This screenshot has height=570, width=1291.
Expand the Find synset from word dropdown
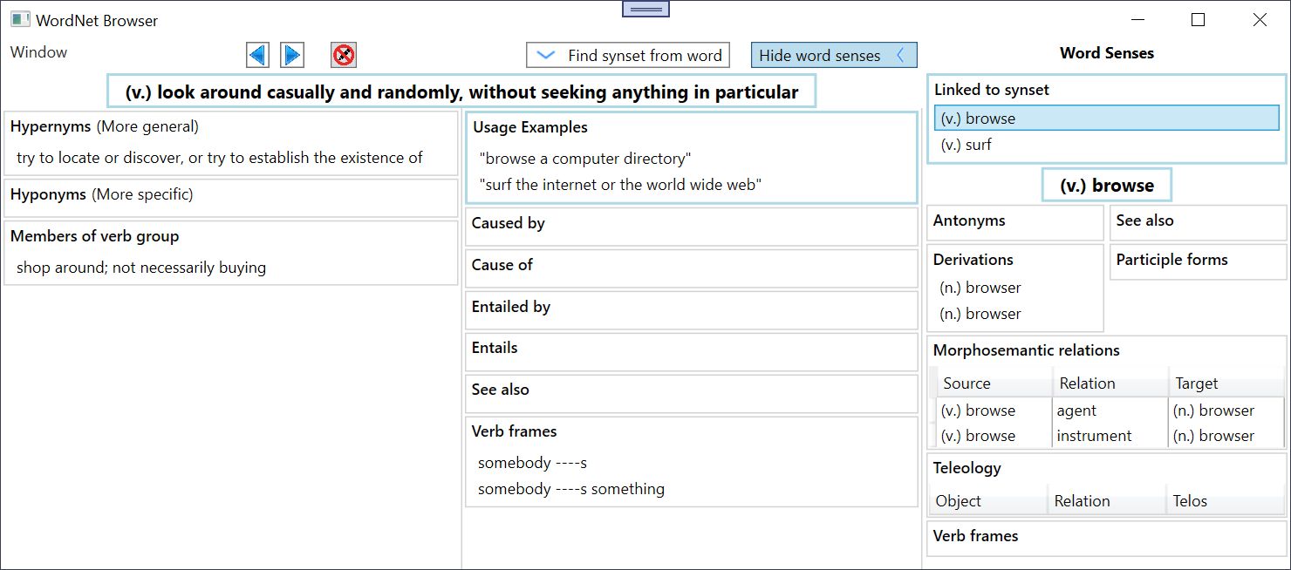pos(628,55)
